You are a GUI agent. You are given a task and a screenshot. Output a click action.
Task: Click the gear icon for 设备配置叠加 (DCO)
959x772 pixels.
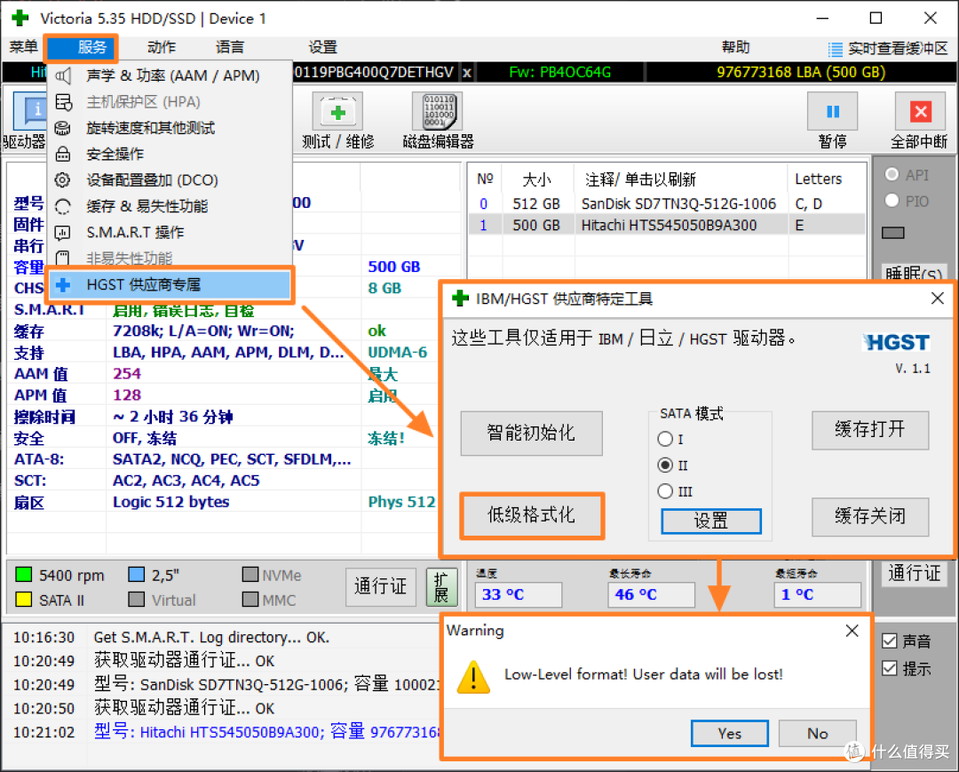[63, 179]
